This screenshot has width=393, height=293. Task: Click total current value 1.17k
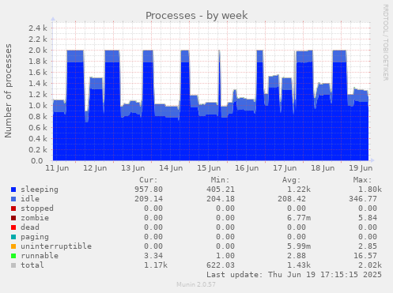pos(156,265)
